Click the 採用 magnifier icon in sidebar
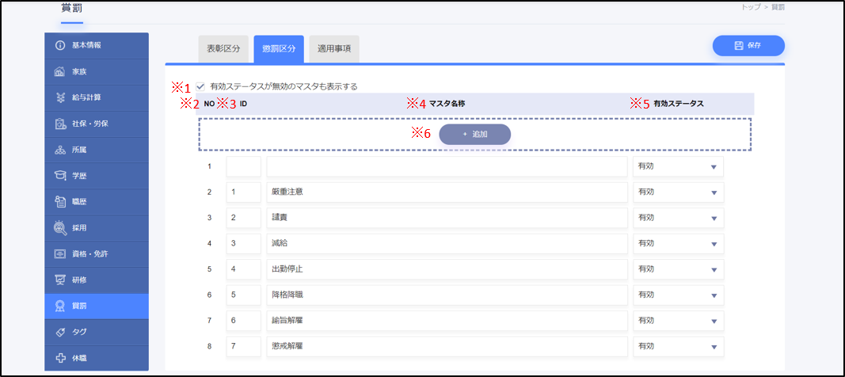The width and height of the screenshot is (845, 377). tap(60, 228)
